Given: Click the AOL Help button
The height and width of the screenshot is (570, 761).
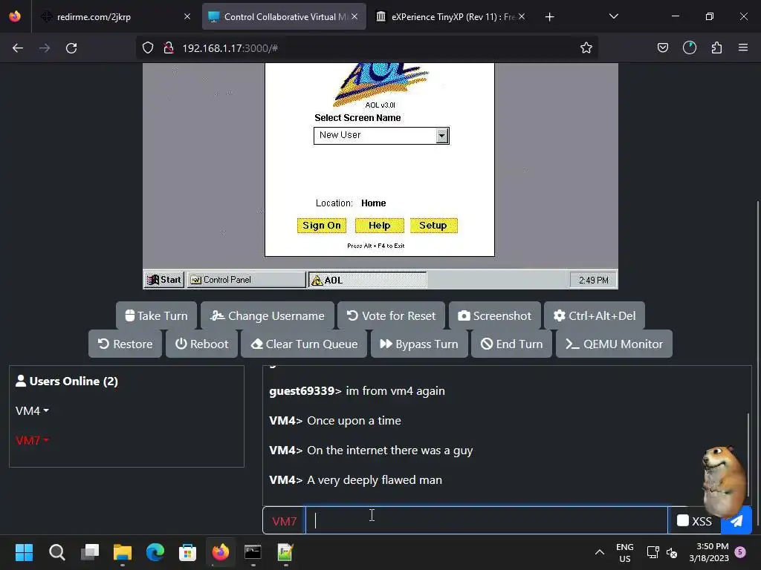Looking at the screenshot, I should click(379, 226).
